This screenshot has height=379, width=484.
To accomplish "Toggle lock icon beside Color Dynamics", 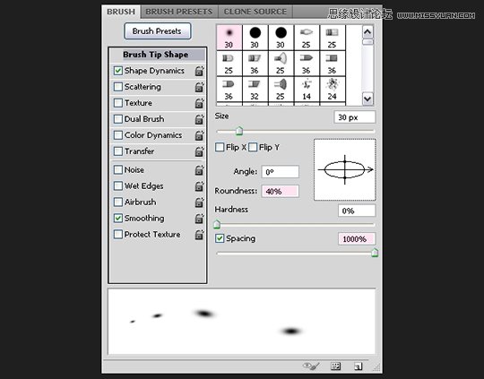I will (x=199, y=135).
